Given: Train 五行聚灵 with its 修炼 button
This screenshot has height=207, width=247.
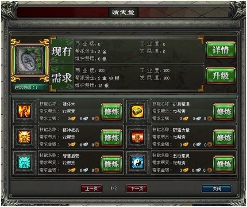Looking at the screenshot, I should tap(224, 164).
